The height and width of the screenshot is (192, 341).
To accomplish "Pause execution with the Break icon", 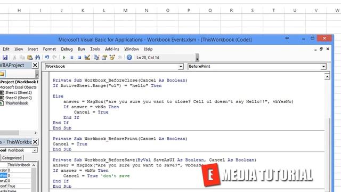I will 72,58.
